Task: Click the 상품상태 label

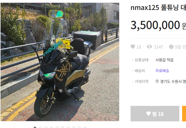Action: (x=141, y=60)
